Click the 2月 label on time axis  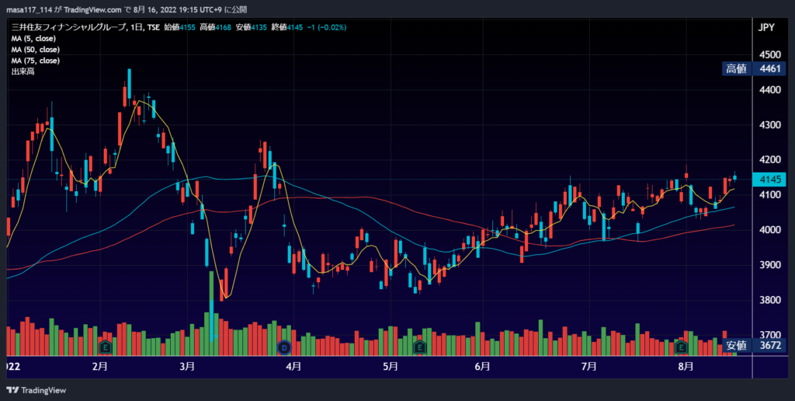tap(100, 367)
